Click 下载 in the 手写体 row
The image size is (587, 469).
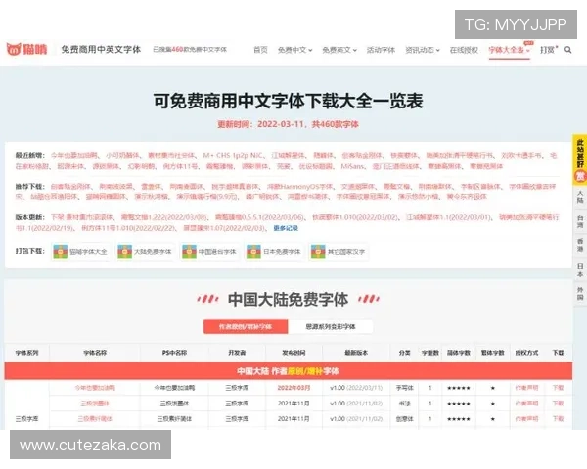558,388
